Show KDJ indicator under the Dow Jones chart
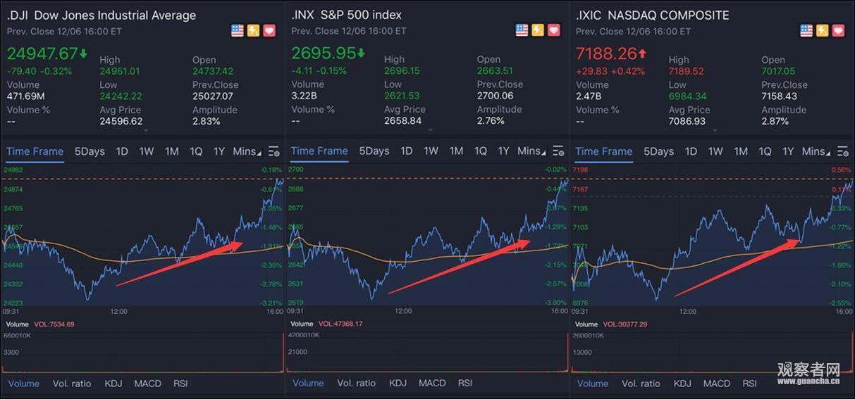This screenshot has height=399, width=855. tap(113, 384)
